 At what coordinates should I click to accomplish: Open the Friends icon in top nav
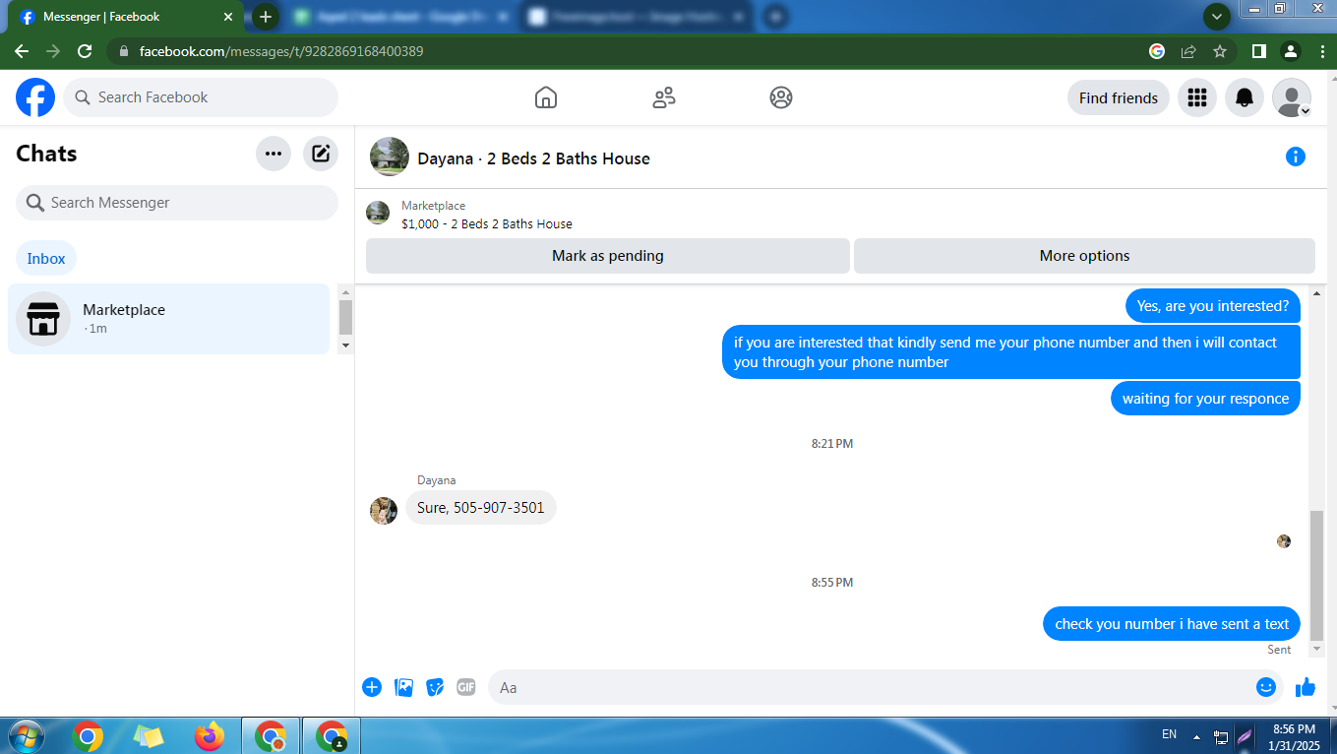pyautogui.click(x=664, y=97)
